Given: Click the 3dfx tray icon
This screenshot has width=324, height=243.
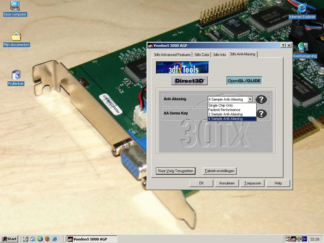Looking at the screenshot, I should tap(293, 239).
